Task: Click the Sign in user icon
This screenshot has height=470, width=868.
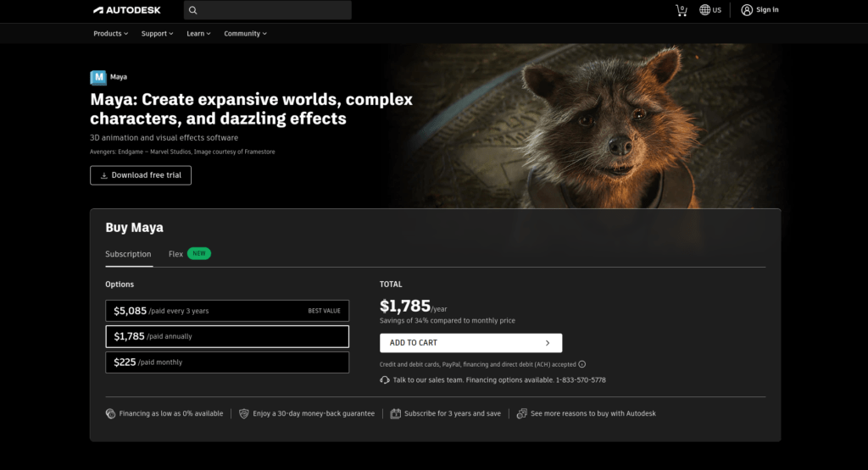Action: tap(747, 10)
